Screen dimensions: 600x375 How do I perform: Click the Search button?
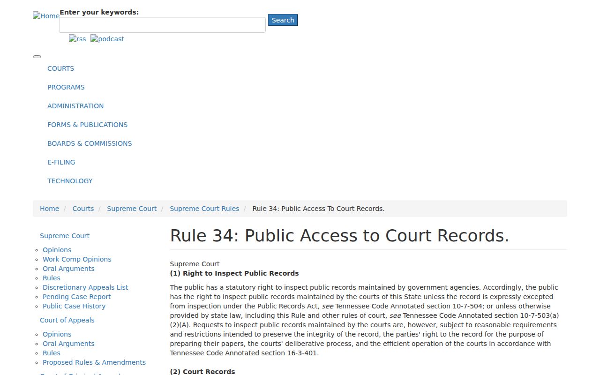283,20
